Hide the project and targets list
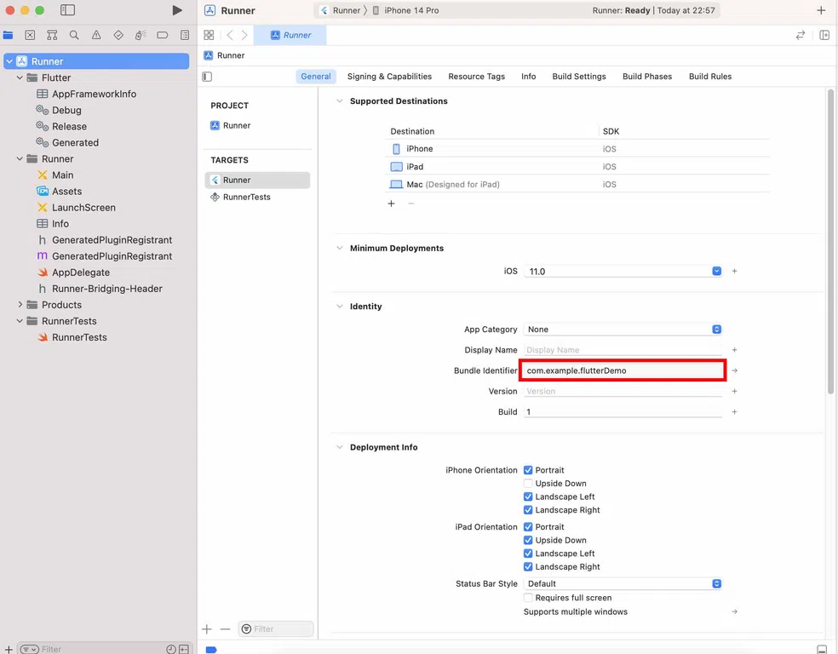This screenshot has height=654, width=838. [x=207, y=77]
